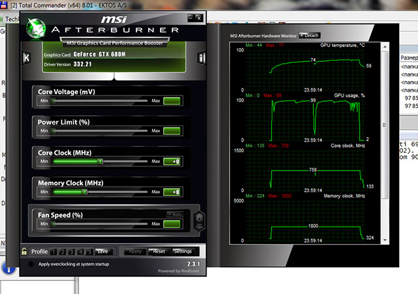The height and width of the screenshot is (294, 418).
Task: Click the Fan Speed value field
Action: tap(172, 224)
